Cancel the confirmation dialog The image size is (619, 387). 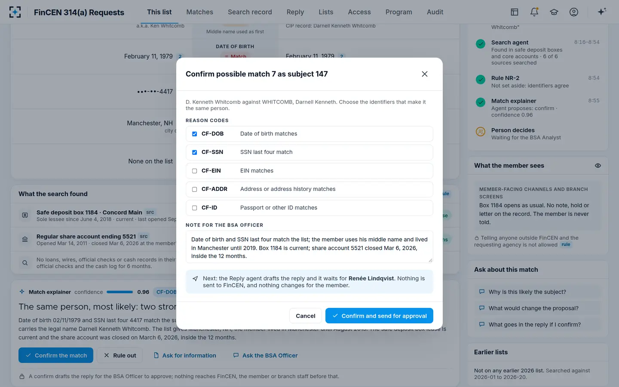point(306,316)
